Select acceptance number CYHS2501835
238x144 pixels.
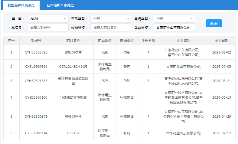36,81
